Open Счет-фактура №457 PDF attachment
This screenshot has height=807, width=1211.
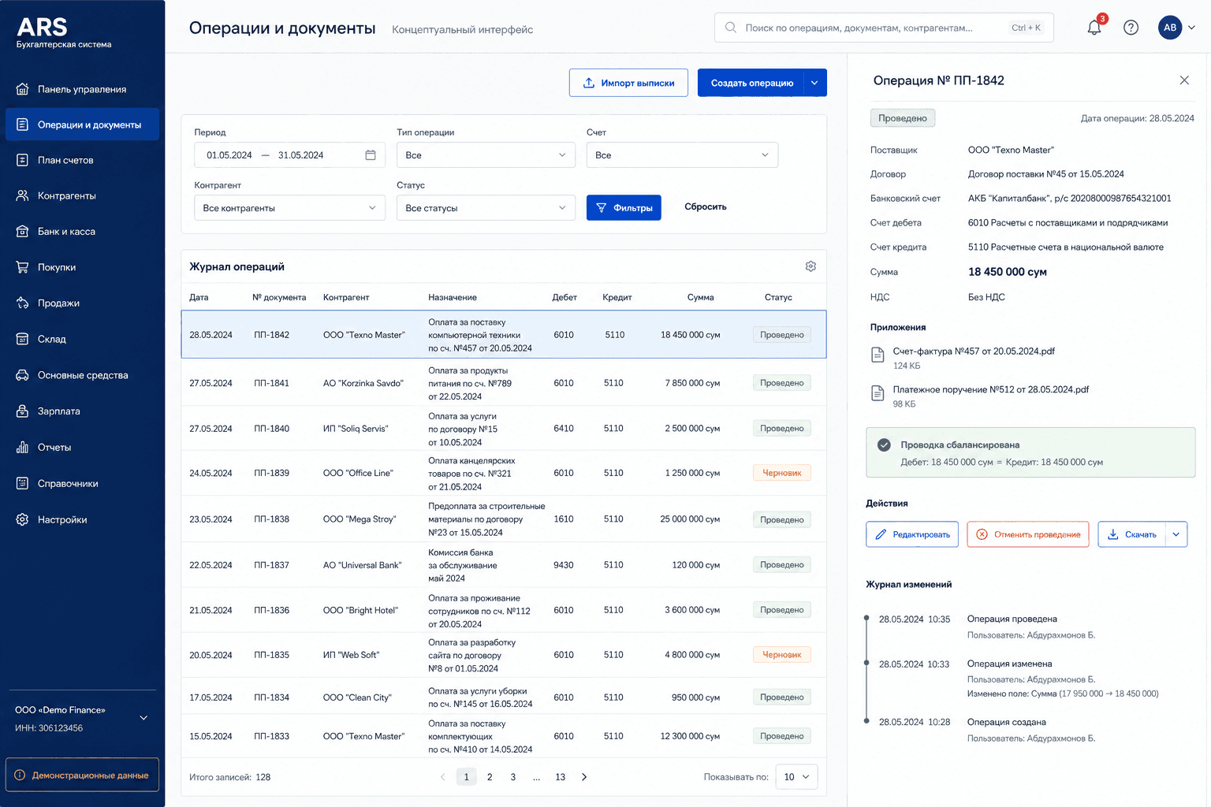tap(973, 351)
